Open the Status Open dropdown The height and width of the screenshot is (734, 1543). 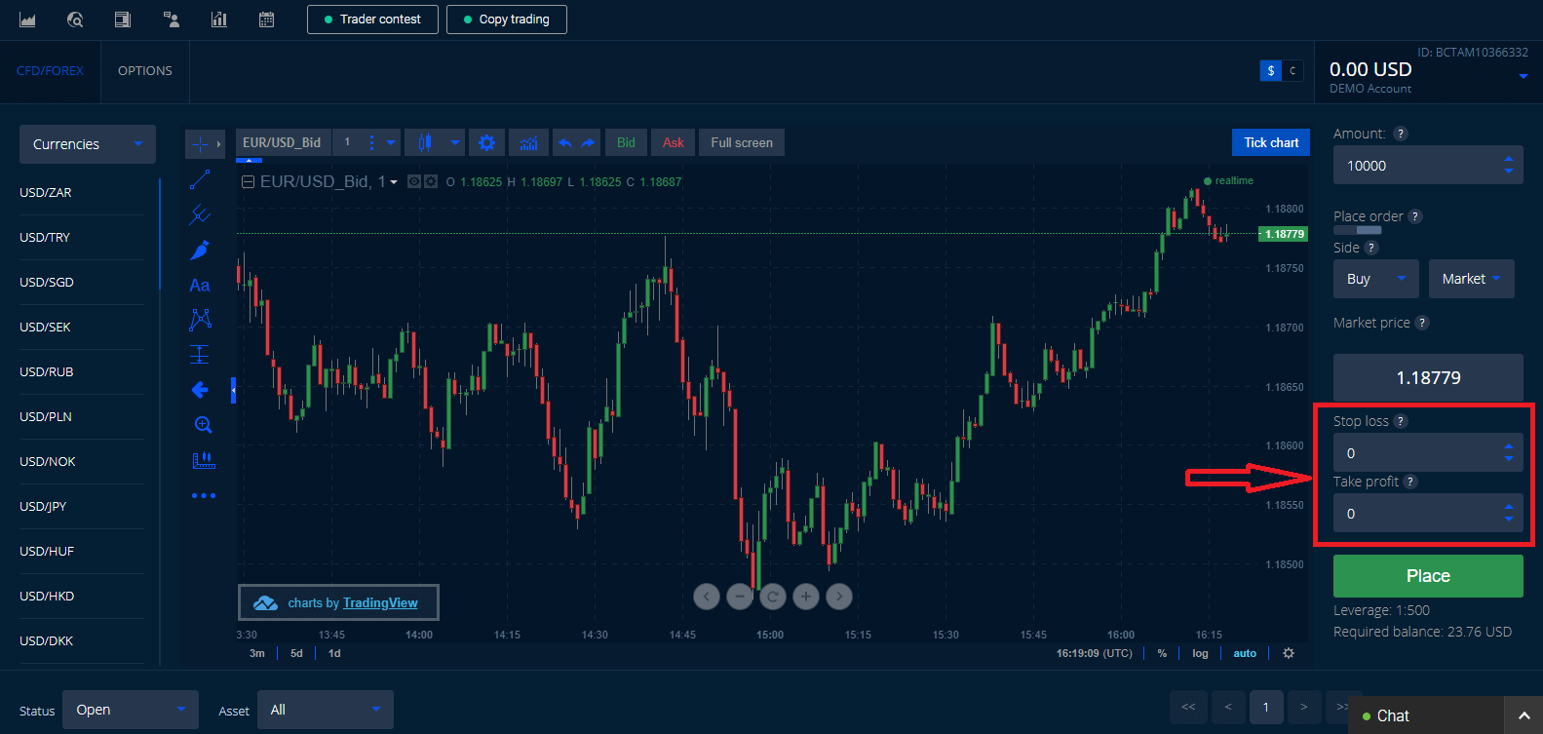pyautogui.click(x=131, y=710)
